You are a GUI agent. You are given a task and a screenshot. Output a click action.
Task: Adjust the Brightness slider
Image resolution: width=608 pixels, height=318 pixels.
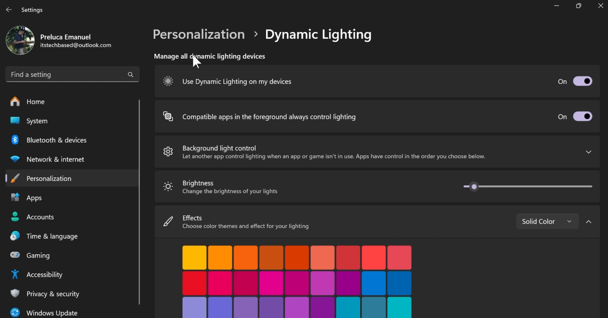(474, 187)
